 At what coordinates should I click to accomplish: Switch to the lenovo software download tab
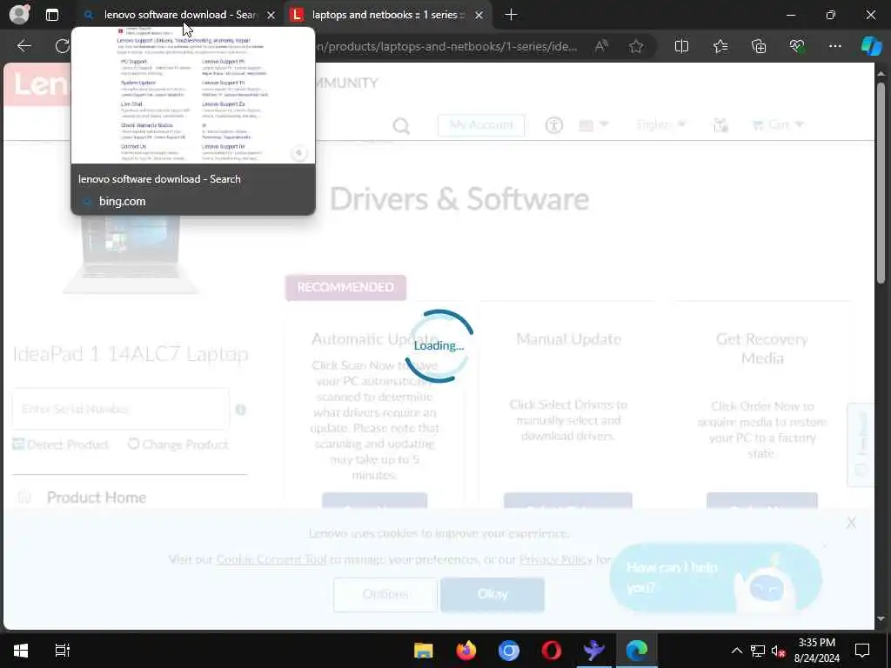click(179, 15)
